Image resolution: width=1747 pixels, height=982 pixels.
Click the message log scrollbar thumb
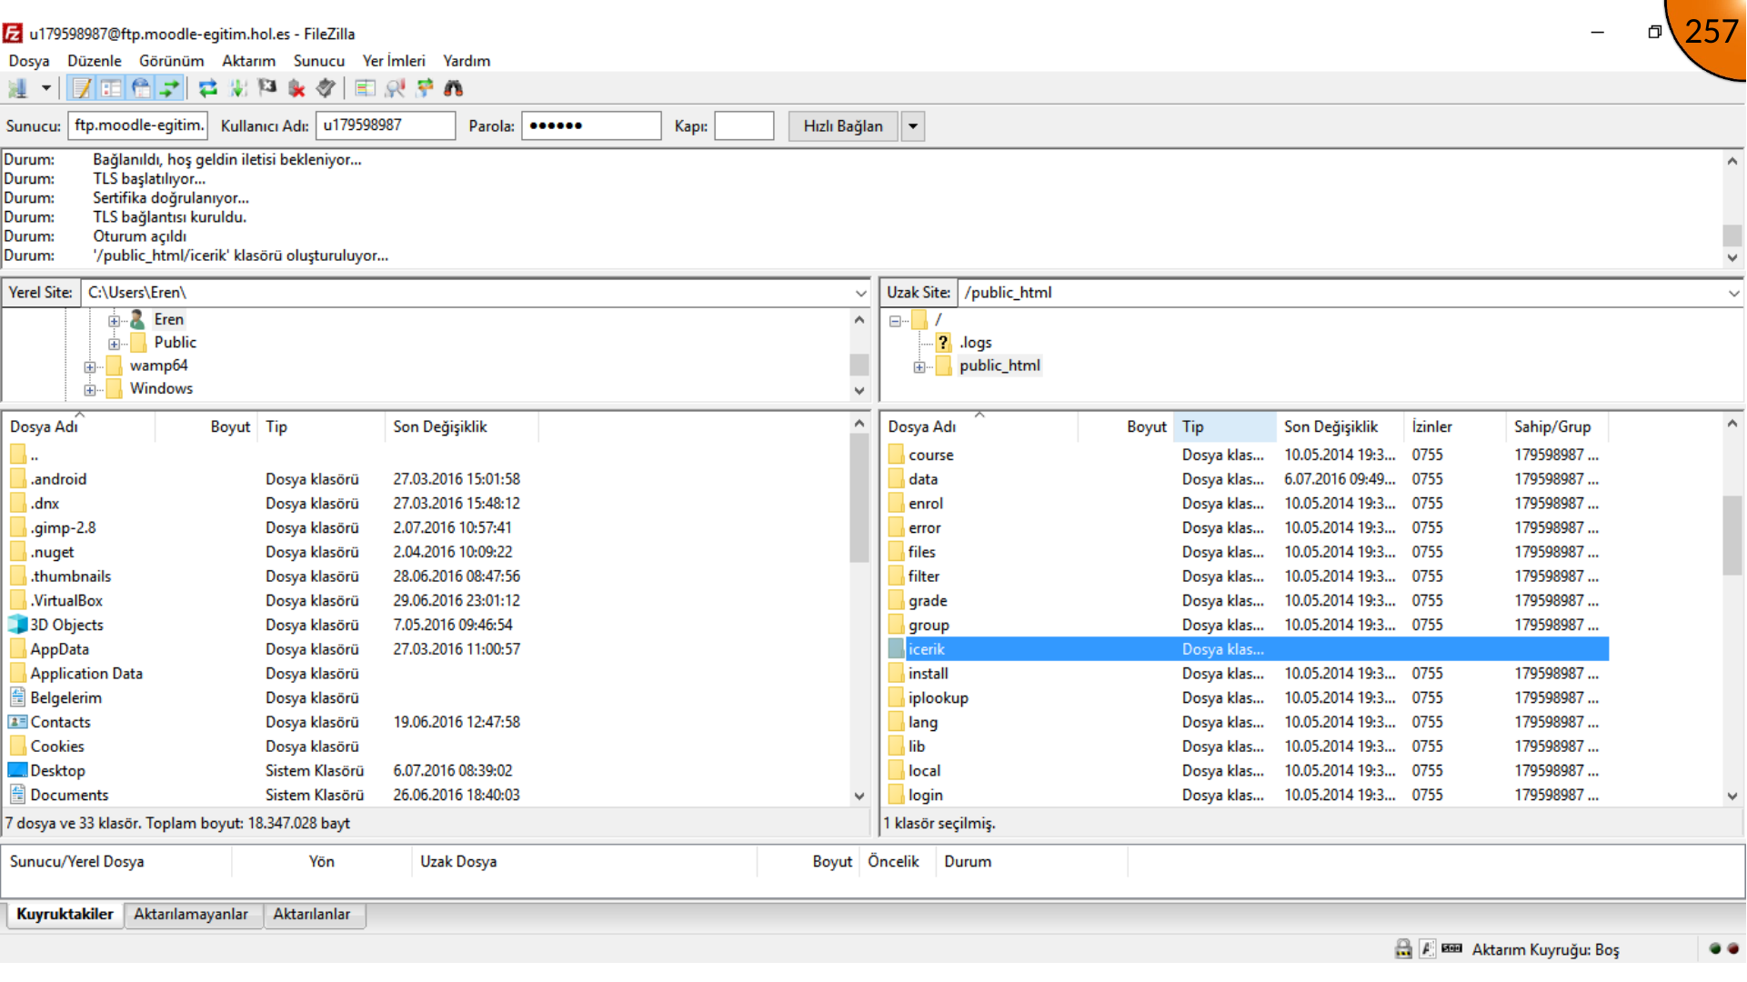click(x=1732, y=235)
